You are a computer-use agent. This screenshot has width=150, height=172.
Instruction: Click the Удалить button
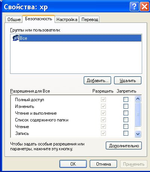pos(128,81)
